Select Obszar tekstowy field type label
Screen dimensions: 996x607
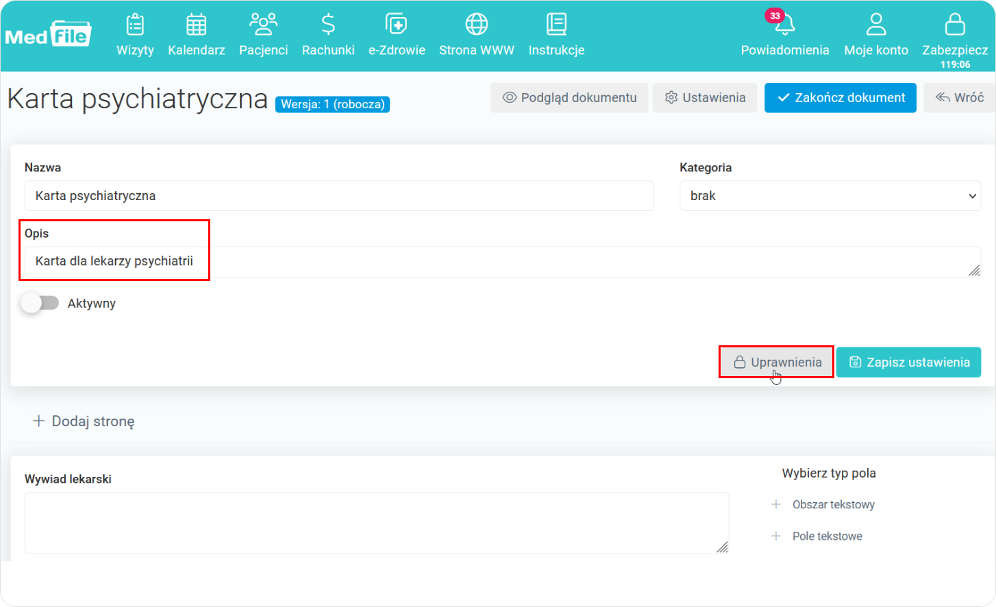834,504
